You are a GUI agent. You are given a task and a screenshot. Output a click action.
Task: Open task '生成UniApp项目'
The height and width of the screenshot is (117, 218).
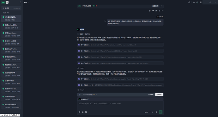click(11, 26)
